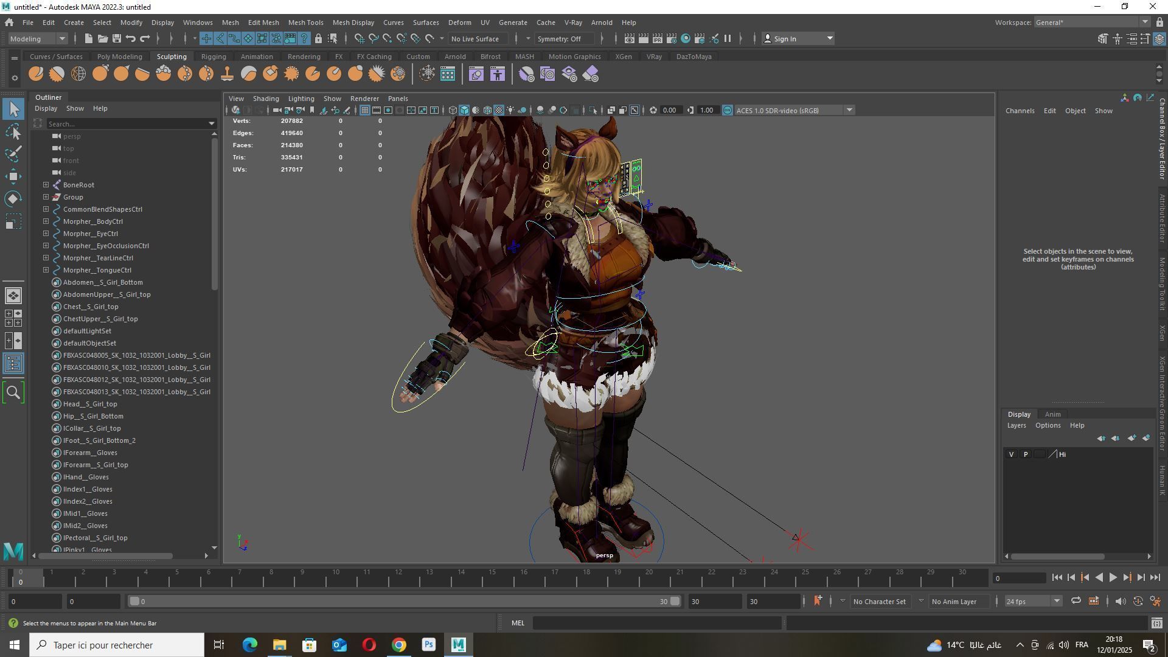Viewport: 1168px width, 657px height.
Task: Click the Outliner search magnifier icon
Action: [x=13, y=393]
